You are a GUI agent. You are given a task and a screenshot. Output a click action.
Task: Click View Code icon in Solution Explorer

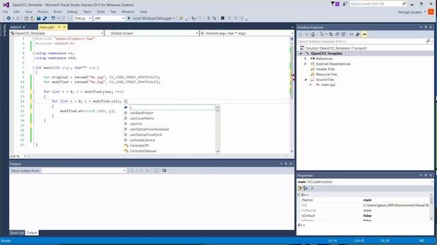point(352,35)
